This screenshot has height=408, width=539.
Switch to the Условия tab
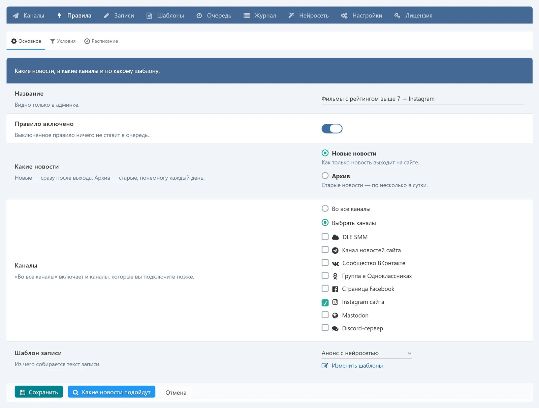tap(63, 41)
